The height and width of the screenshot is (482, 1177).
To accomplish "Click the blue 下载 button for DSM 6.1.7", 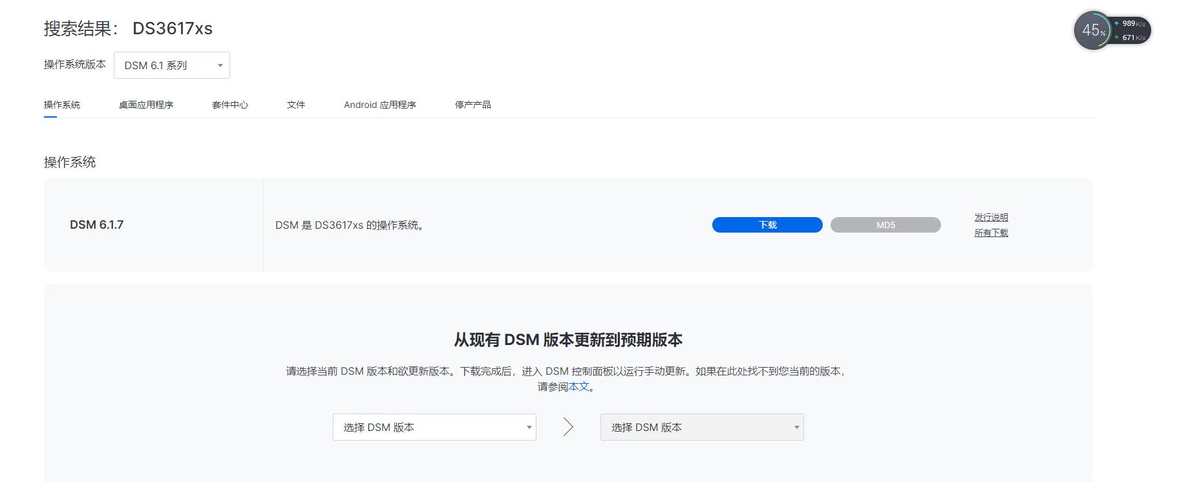I will pos(767,225).
